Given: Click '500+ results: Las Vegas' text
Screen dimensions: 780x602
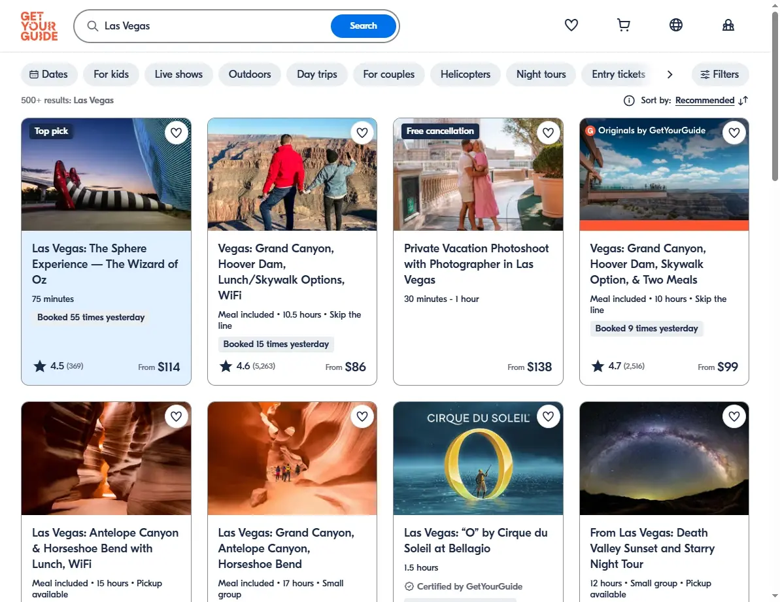Looking at the screenshot, I should 67,101.
